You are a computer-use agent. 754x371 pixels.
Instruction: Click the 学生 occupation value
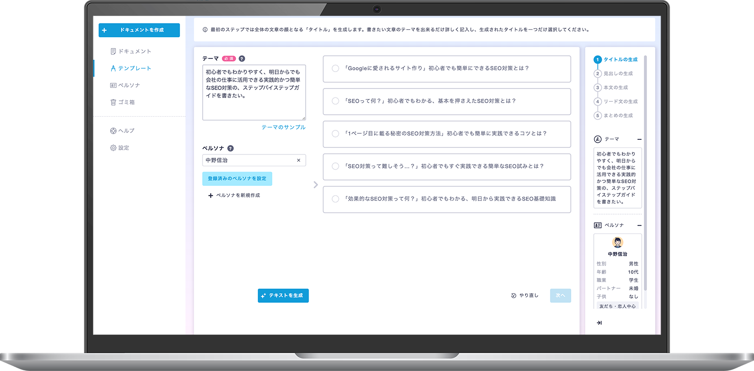[633, 280]
